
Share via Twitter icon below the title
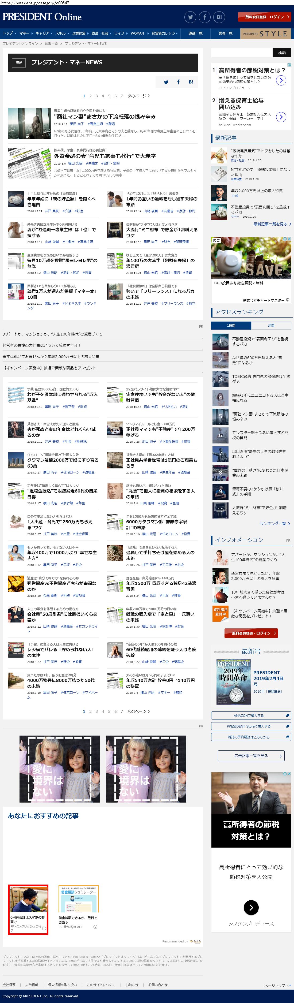[166, 82]
